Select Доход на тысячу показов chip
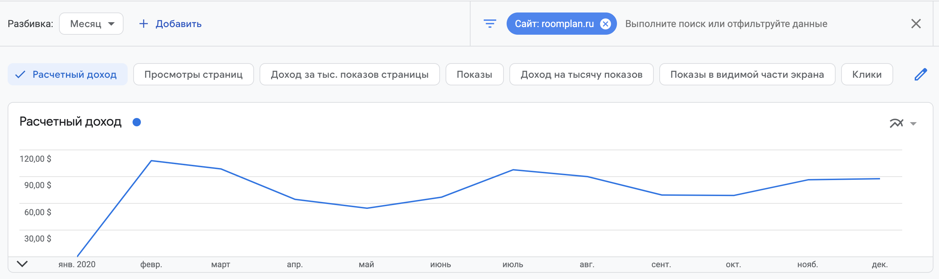Screen dimensions: 939x279 [x=581, y=74]
